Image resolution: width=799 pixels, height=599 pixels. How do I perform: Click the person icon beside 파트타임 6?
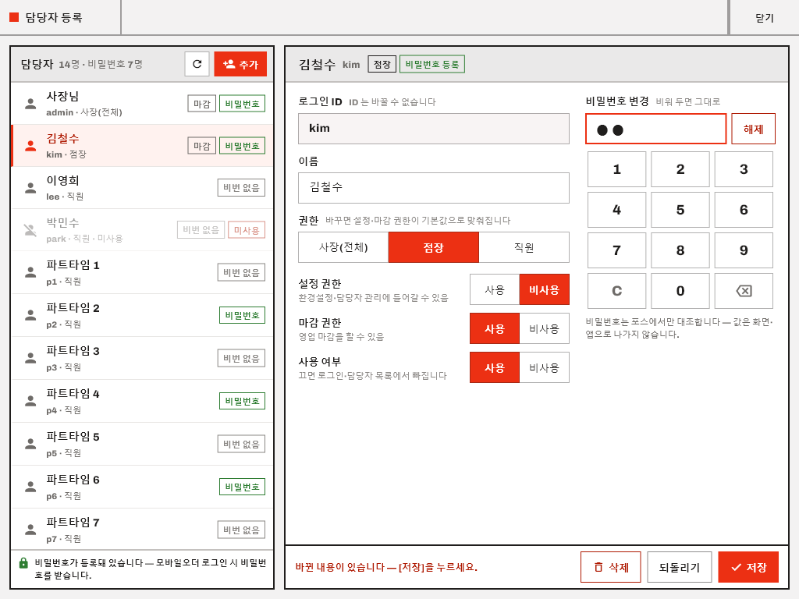30,487
